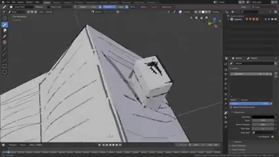Select the Circle primitive tool
The height and width of the screenshot is (157, 279).
pyautogui.click(x=5, y=72)
